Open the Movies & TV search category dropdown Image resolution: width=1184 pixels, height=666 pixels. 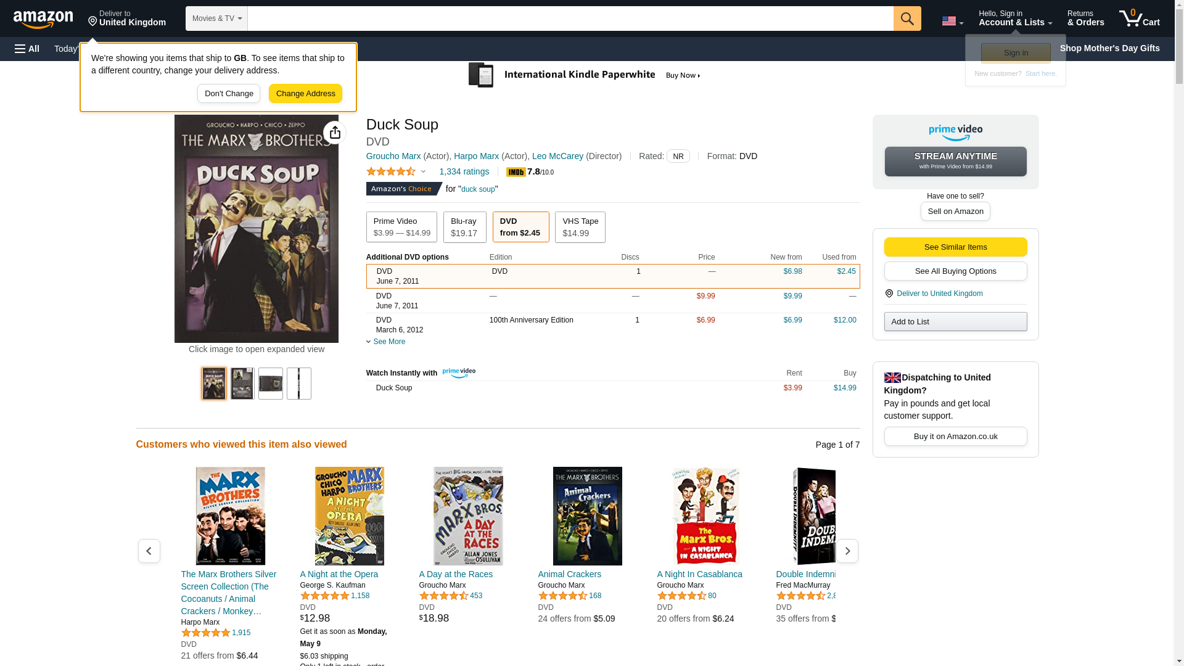[216, 18]
